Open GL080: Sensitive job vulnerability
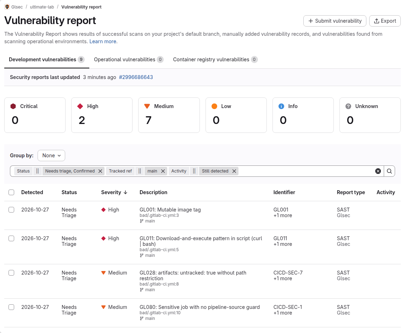Viewport: 405px width, 333px height. pos(199,307)
